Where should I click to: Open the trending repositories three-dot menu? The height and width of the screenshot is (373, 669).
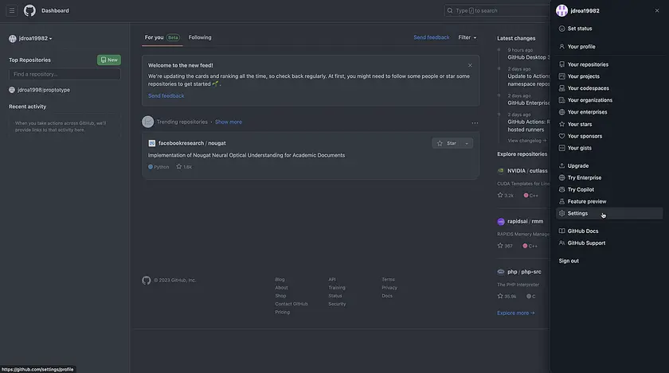click(475, 122)
